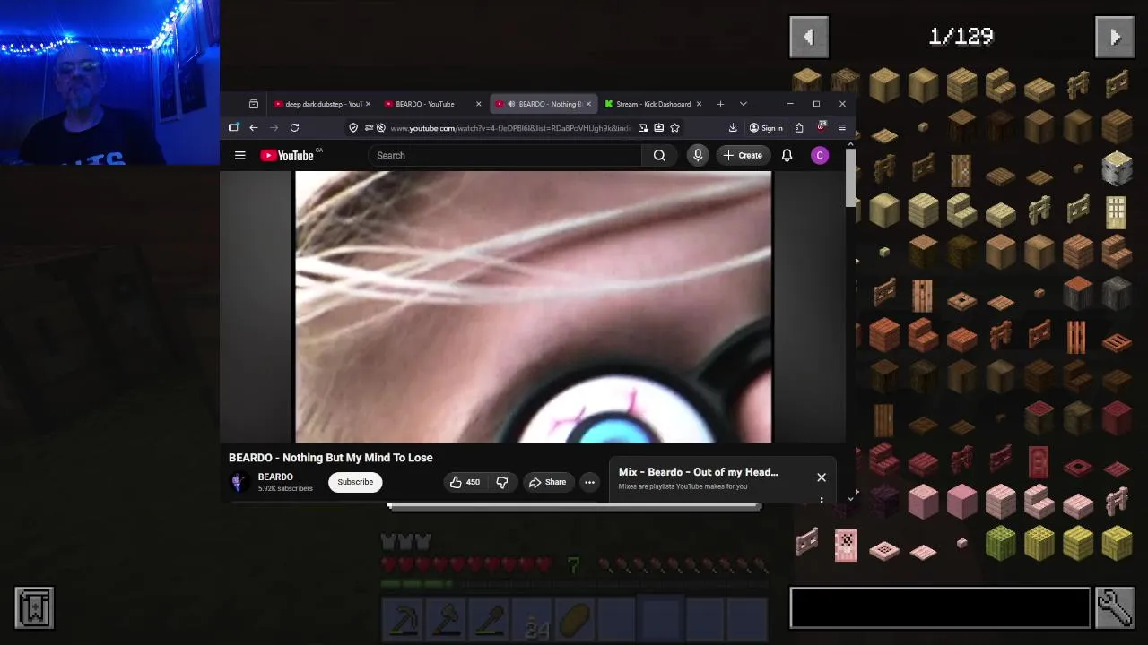Click browser back arrow

tap(254, 128)
